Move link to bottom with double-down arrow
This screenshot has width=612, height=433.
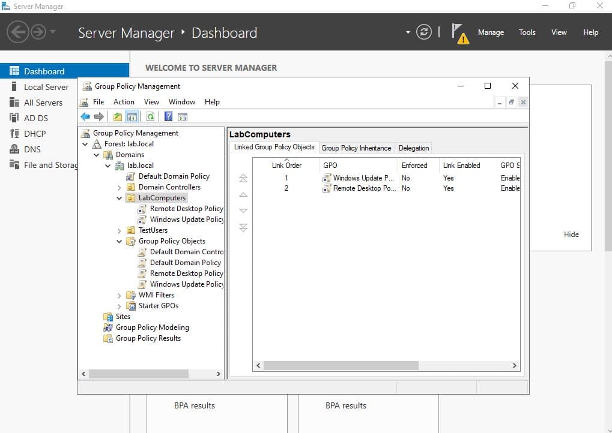[243, 227]
